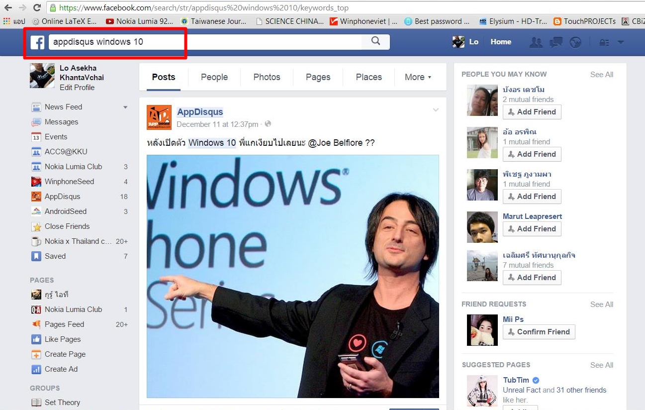Add Friend for อ้อ อรพิณ
Screen dimensions: 645x410
[x=532, y=154]
